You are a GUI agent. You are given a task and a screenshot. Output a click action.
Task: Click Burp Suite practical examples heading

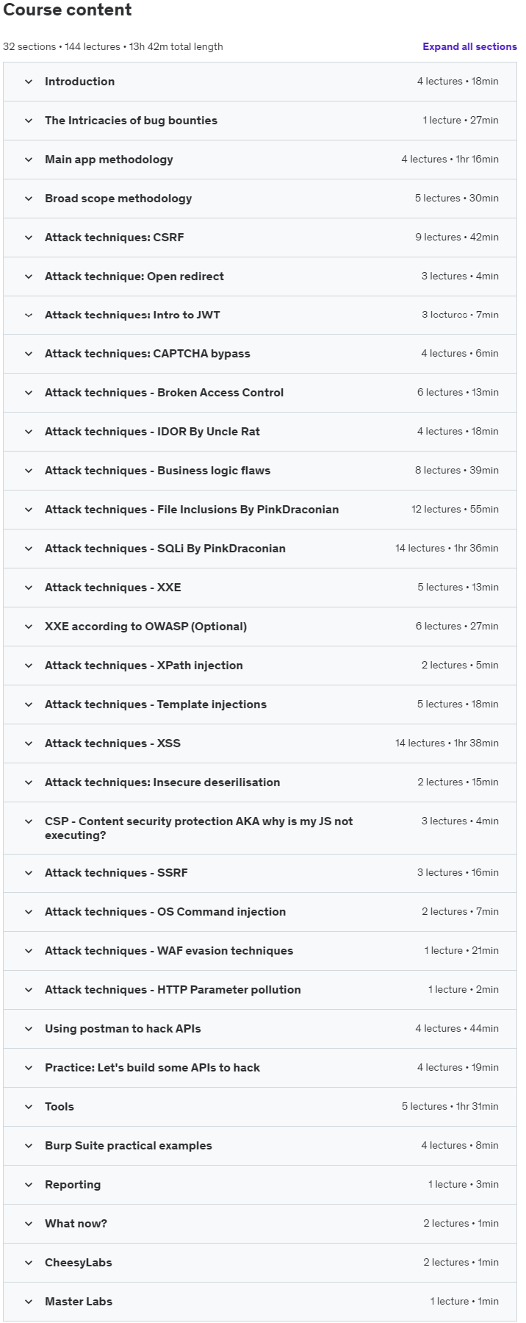coord(129,1146)
